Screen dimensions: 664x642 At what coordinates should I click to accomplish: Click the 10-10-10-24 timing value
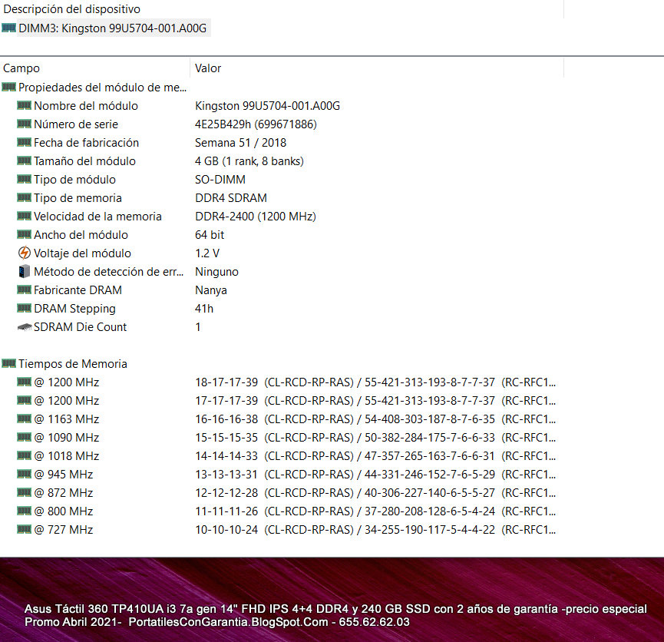(375, 530)
